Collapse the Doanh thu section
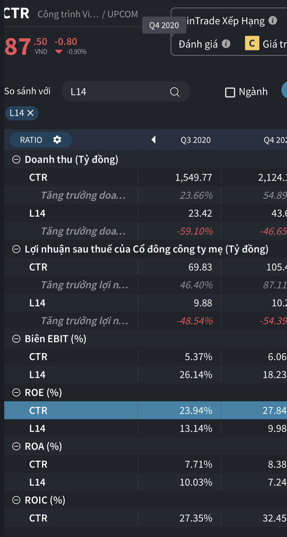Viewport: 287px width, 537px height. pyautogui.click(x=16, y=160)
